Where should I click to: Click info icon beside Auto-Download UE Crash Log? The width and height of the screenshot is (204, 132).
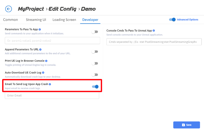click(43, 73)
